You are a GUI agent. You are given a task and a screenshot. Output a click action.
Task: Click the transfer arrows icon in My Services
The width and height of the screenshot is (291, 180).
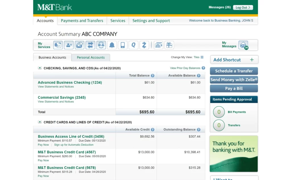click(x=90, y=45)
